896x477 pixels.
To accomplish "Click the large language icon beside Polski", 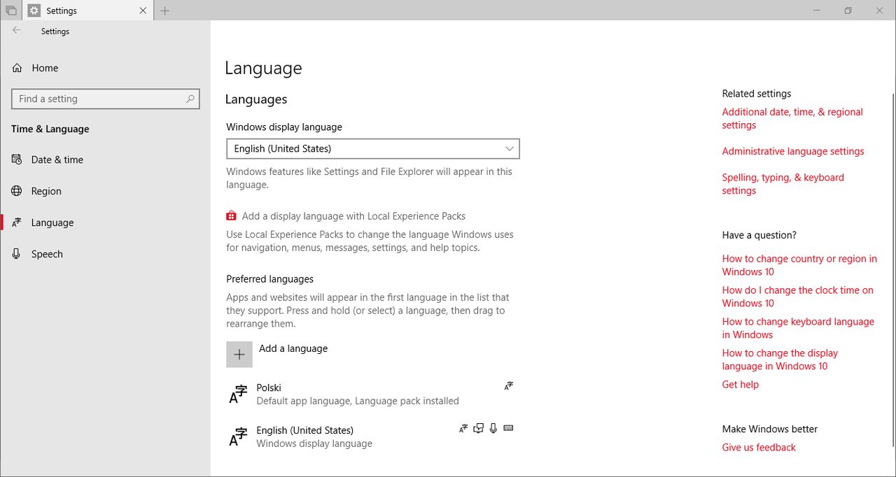I will coord(239,394).
